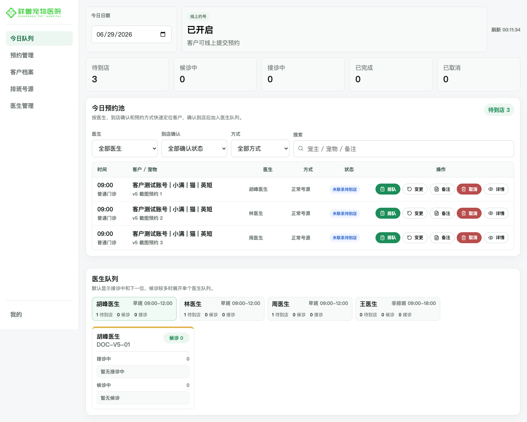
Task: Cancel the 林医生 appointment with 取消
Action: click(469, 213)
